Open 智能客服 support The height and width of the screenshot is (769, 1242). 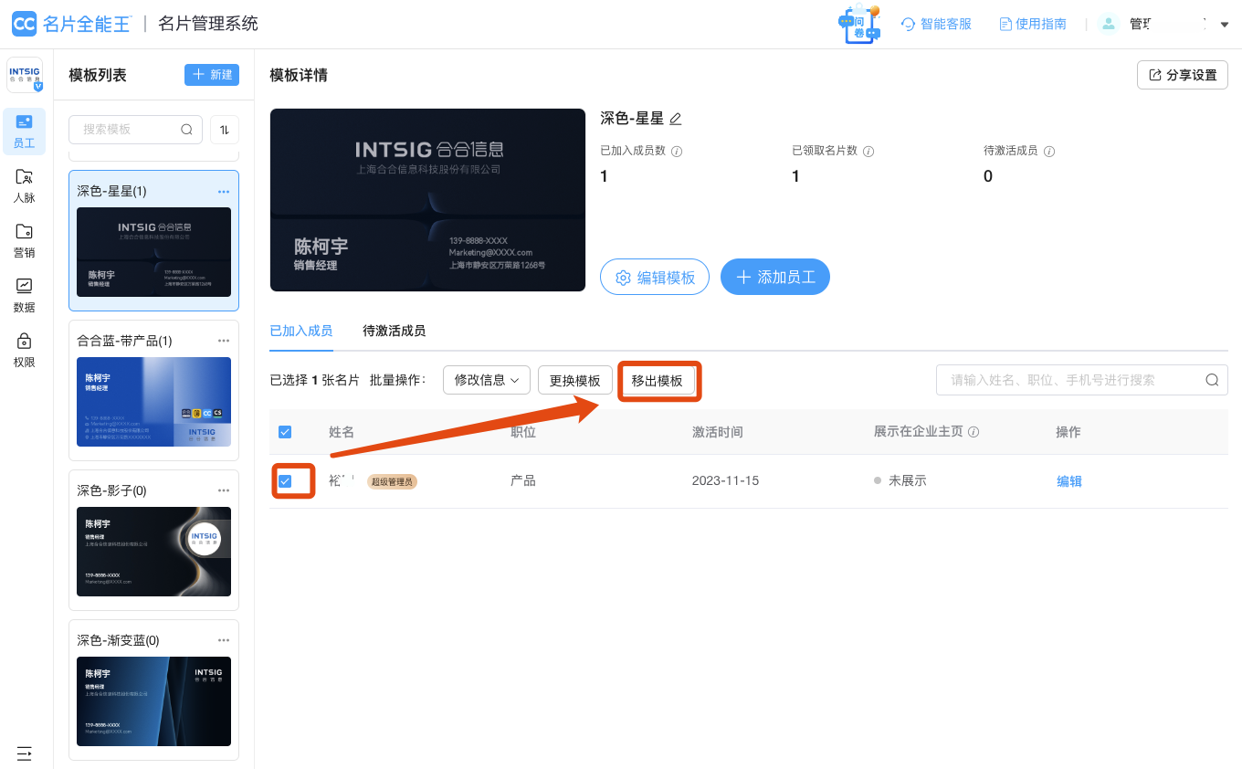tap(936, 24)
